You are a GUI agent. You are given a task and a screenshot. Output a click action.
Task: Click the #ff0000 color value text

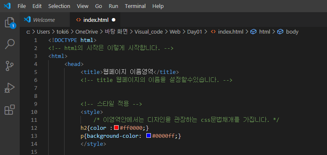coord(131,128)
